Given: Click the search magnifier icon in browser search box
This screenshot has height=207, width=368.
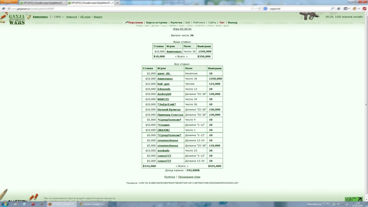Looking at the screenshot, I should (x=332, y=9).
